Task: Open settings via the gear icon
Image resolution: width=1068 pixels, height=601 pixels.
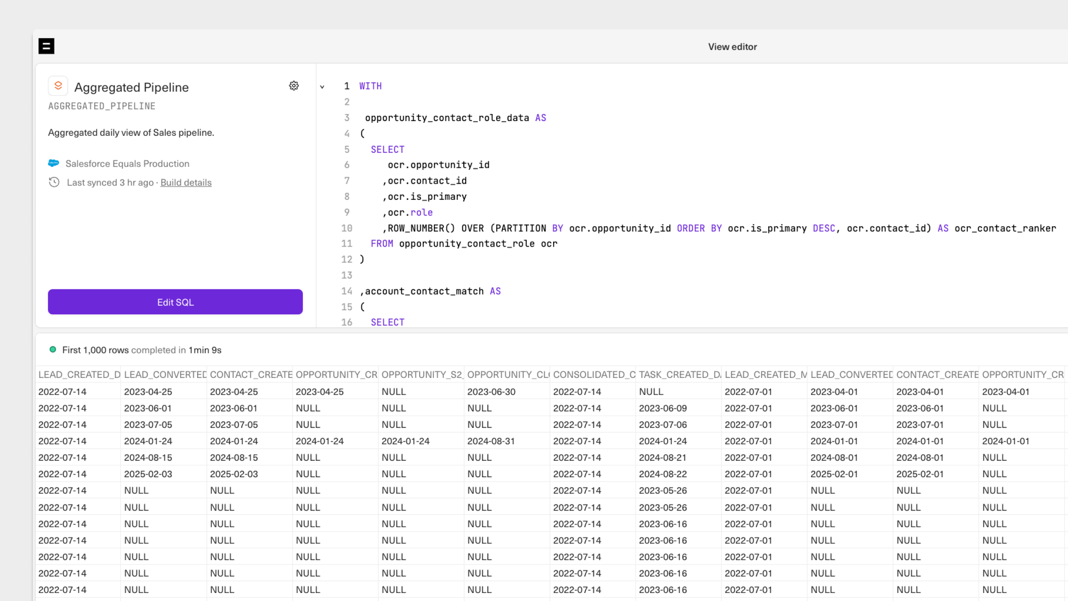Action: 294,85
